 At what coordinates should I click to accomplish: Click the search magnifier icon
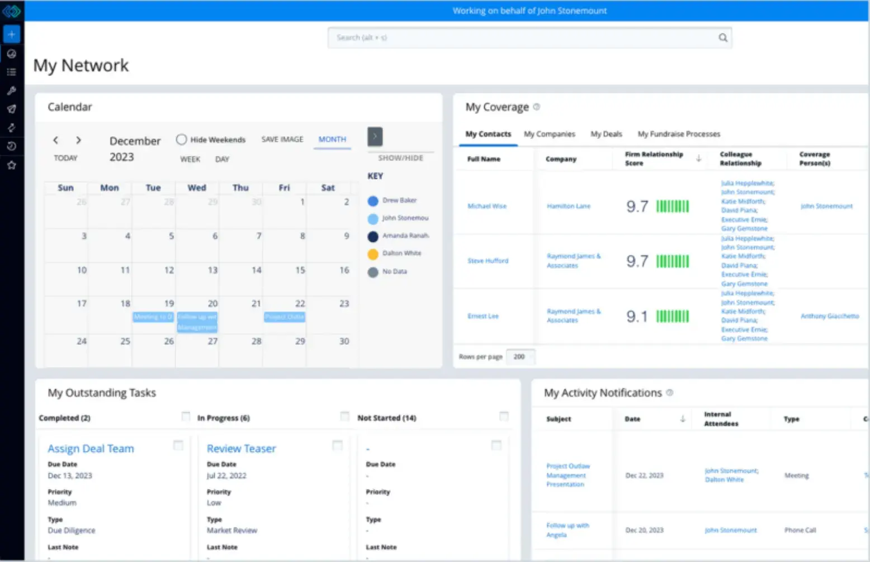coord(723,37)
